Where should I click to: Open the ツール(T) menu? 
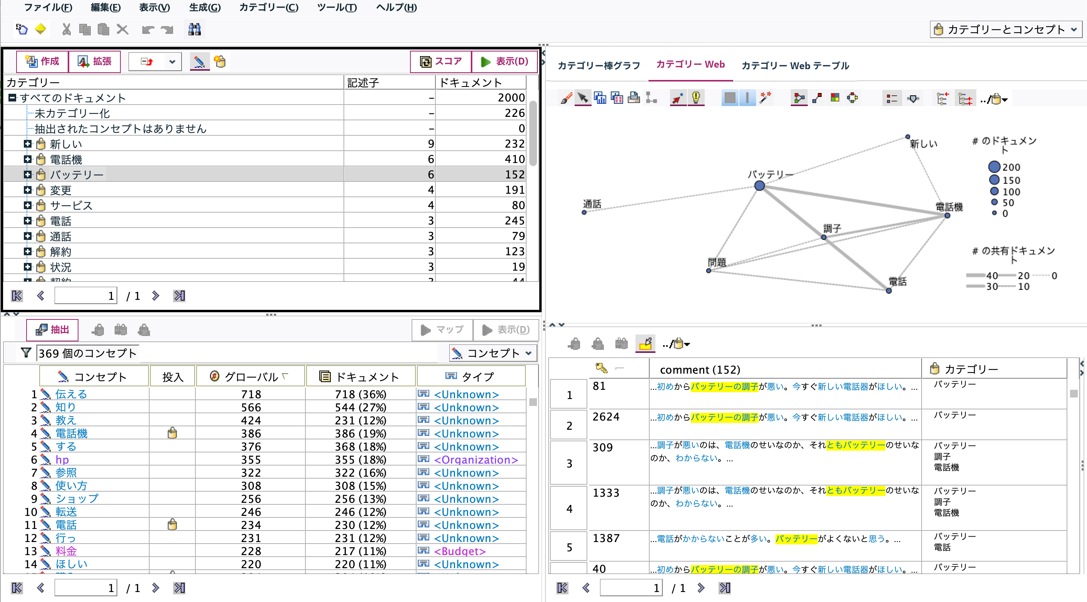point(336,7)
